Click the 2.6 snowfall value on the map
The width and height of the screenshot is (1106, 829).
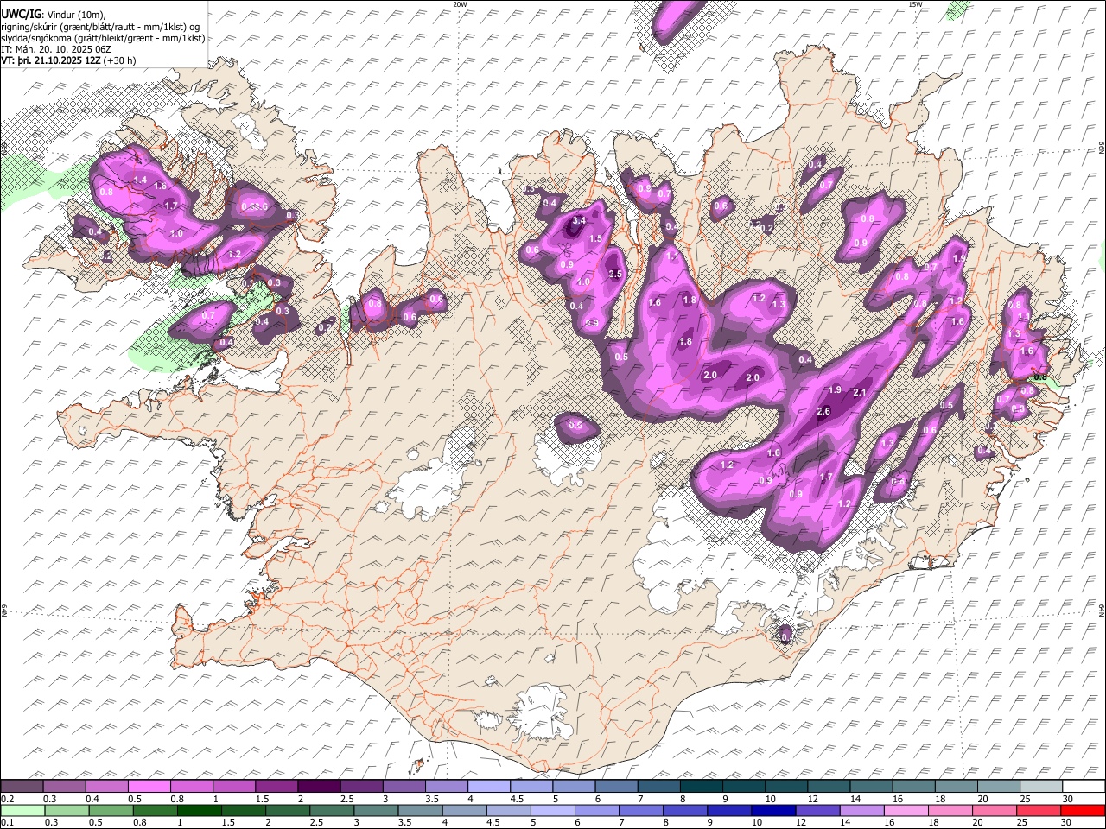point(823,412)
